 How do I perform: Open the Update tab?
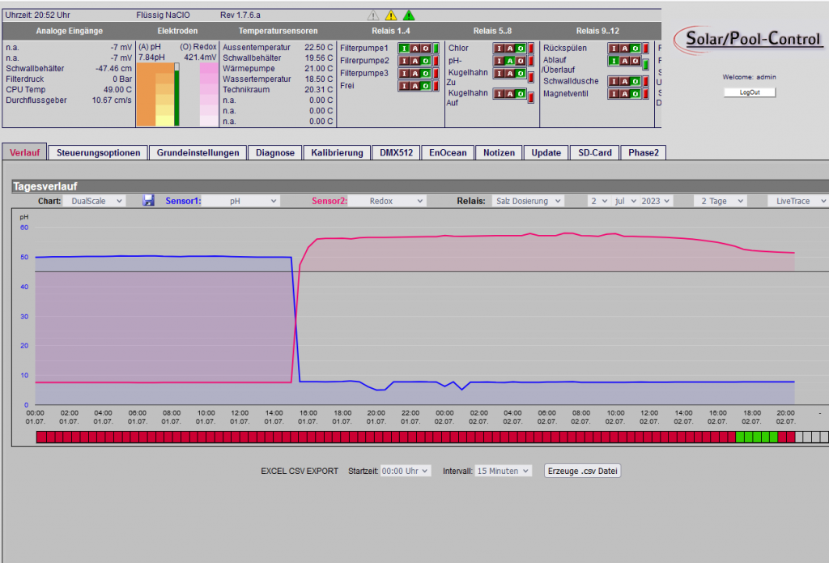click(546, 153)
